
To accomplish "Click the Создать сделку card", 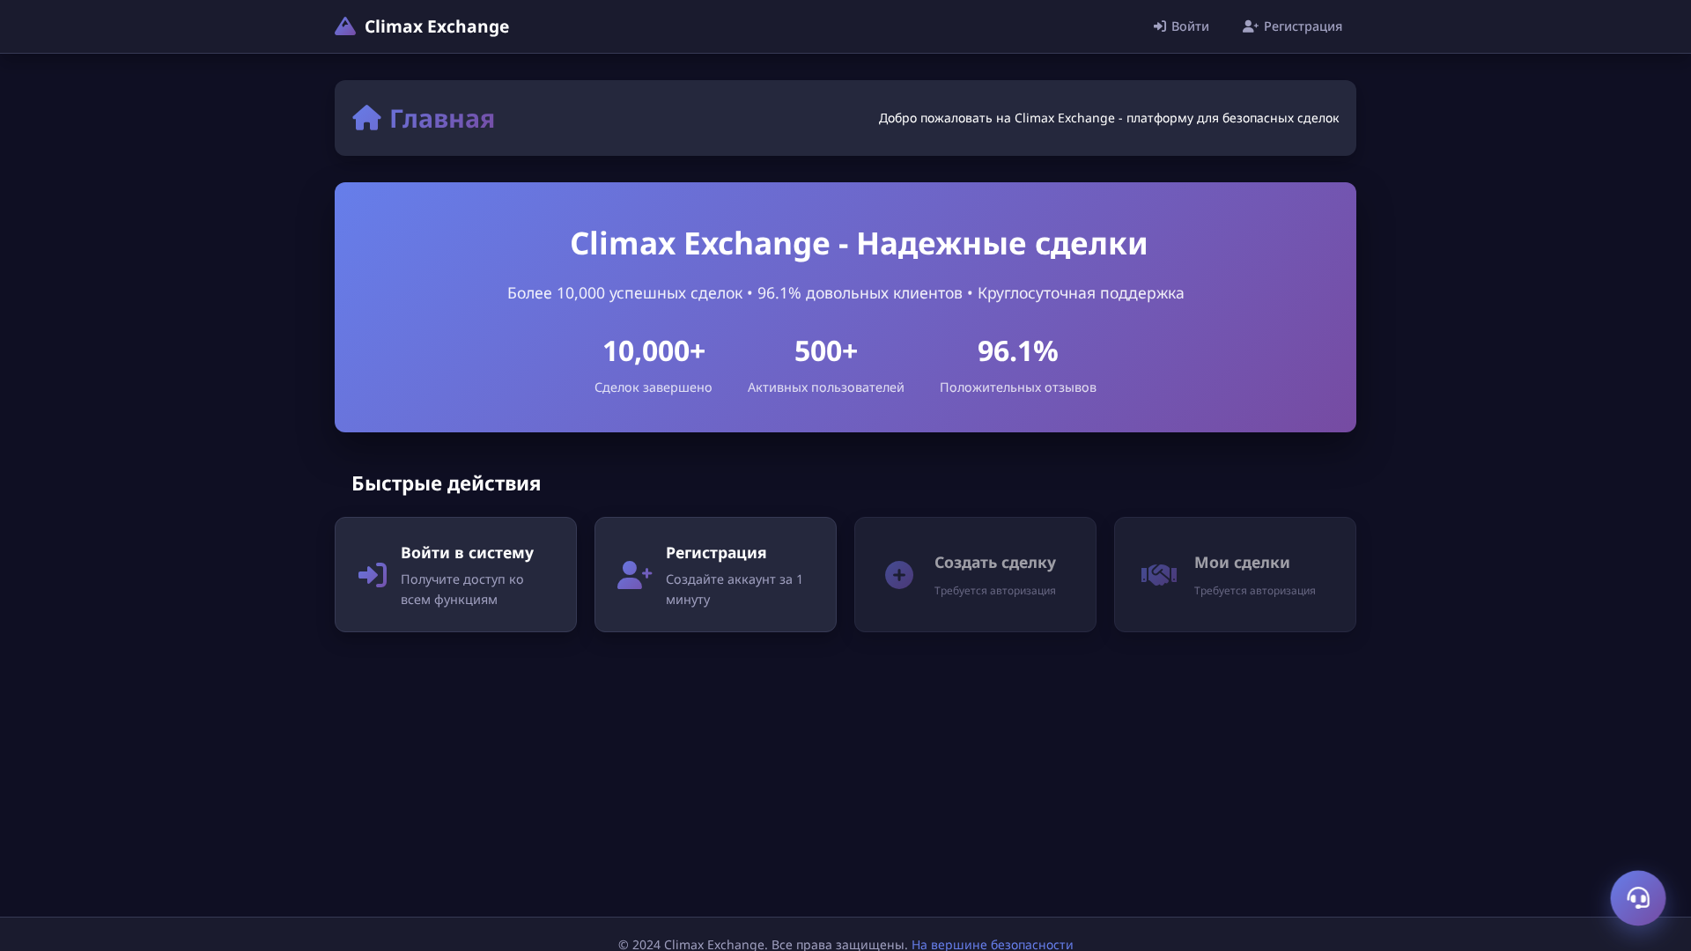I will point(975,574).
